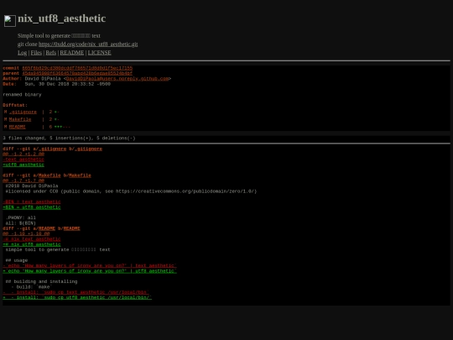The width and height of the screenshot is (453, 340).
Task: Open the parent commit hash link
Action: tap(77, 73)
